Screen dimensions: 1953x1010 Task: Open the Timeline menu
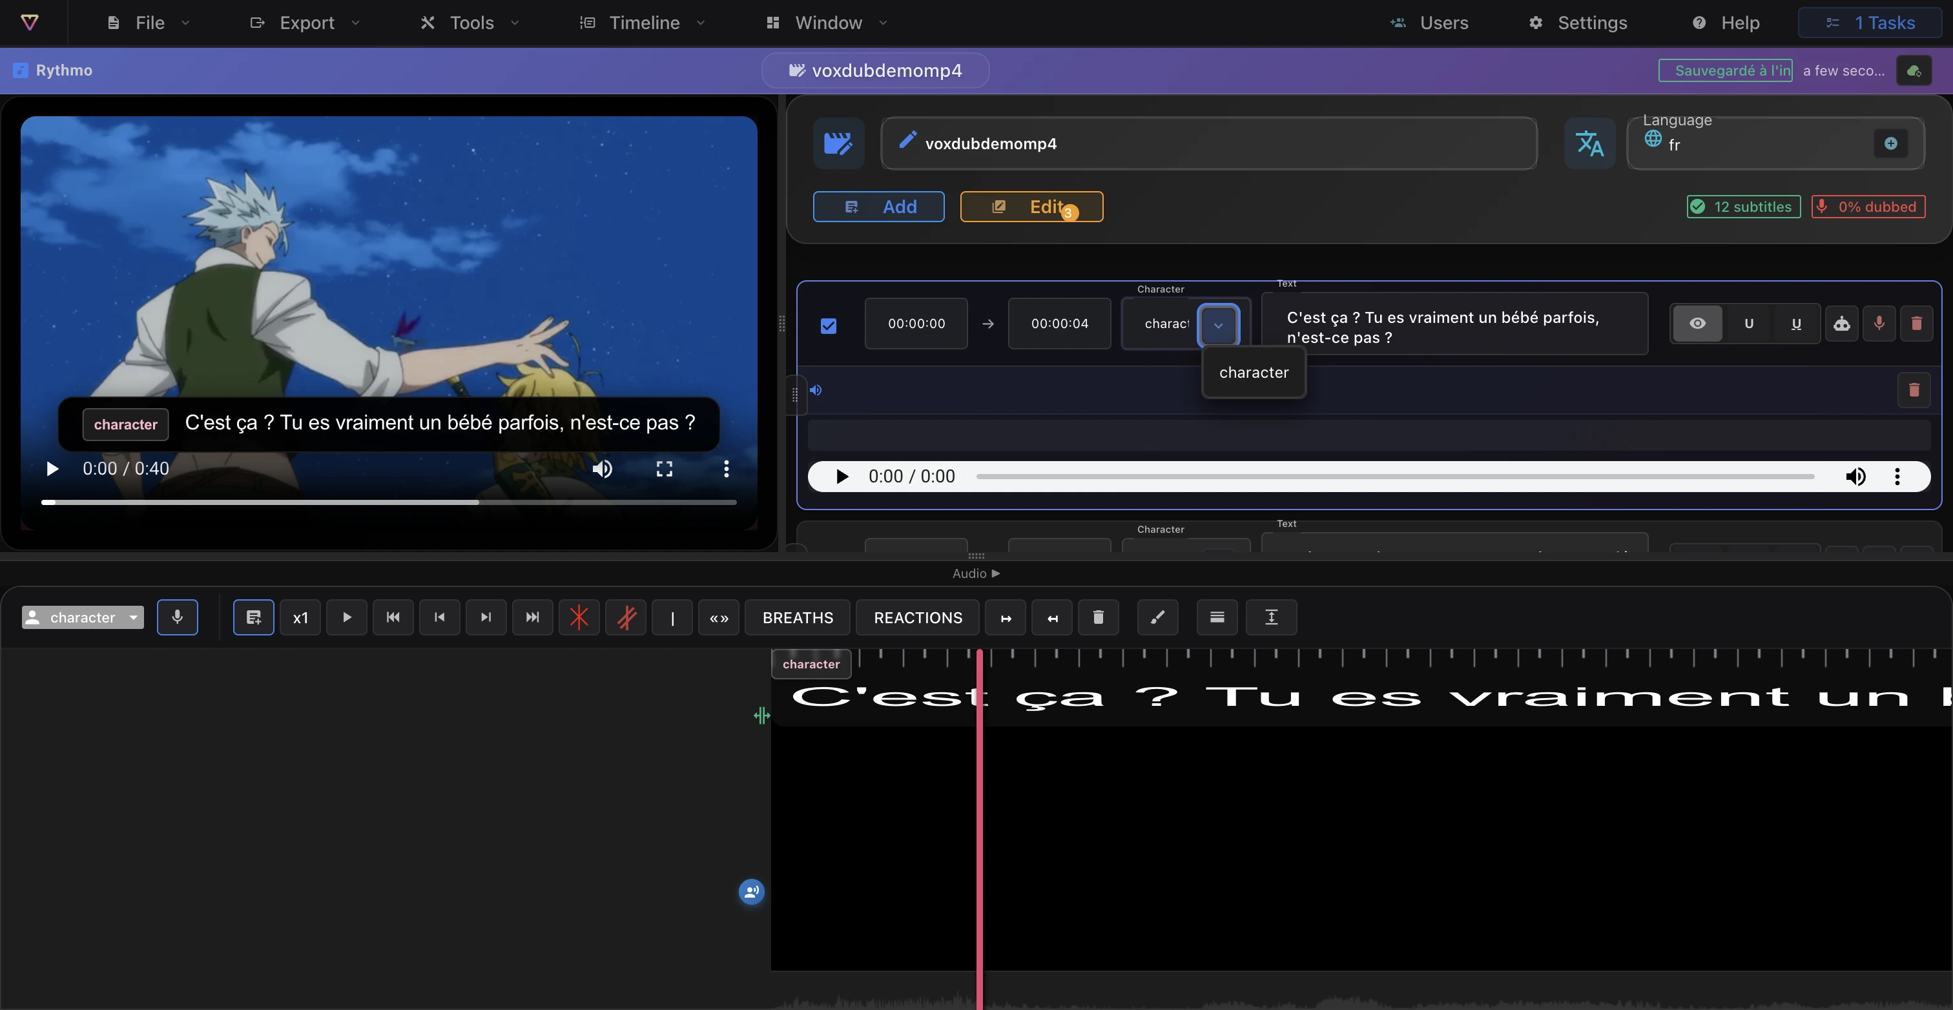click(x=643, y=23)
